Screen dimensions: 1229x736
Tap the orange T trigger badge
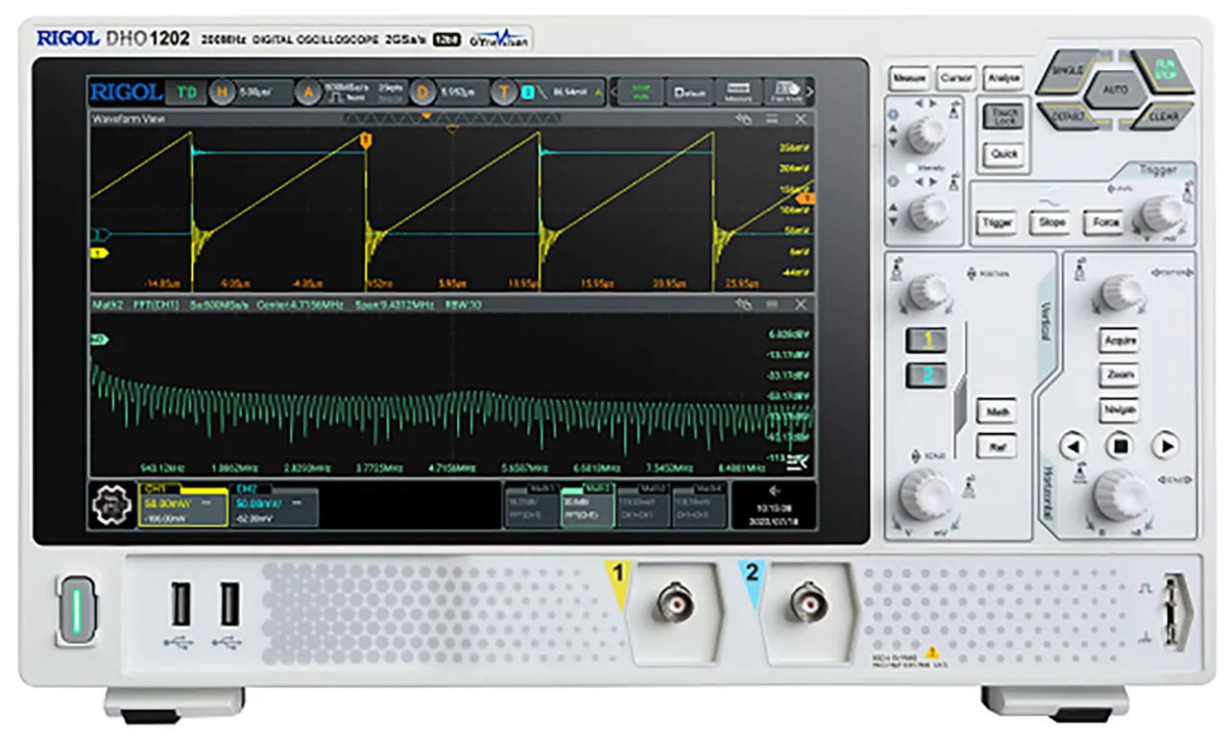(x=504, y=92)
